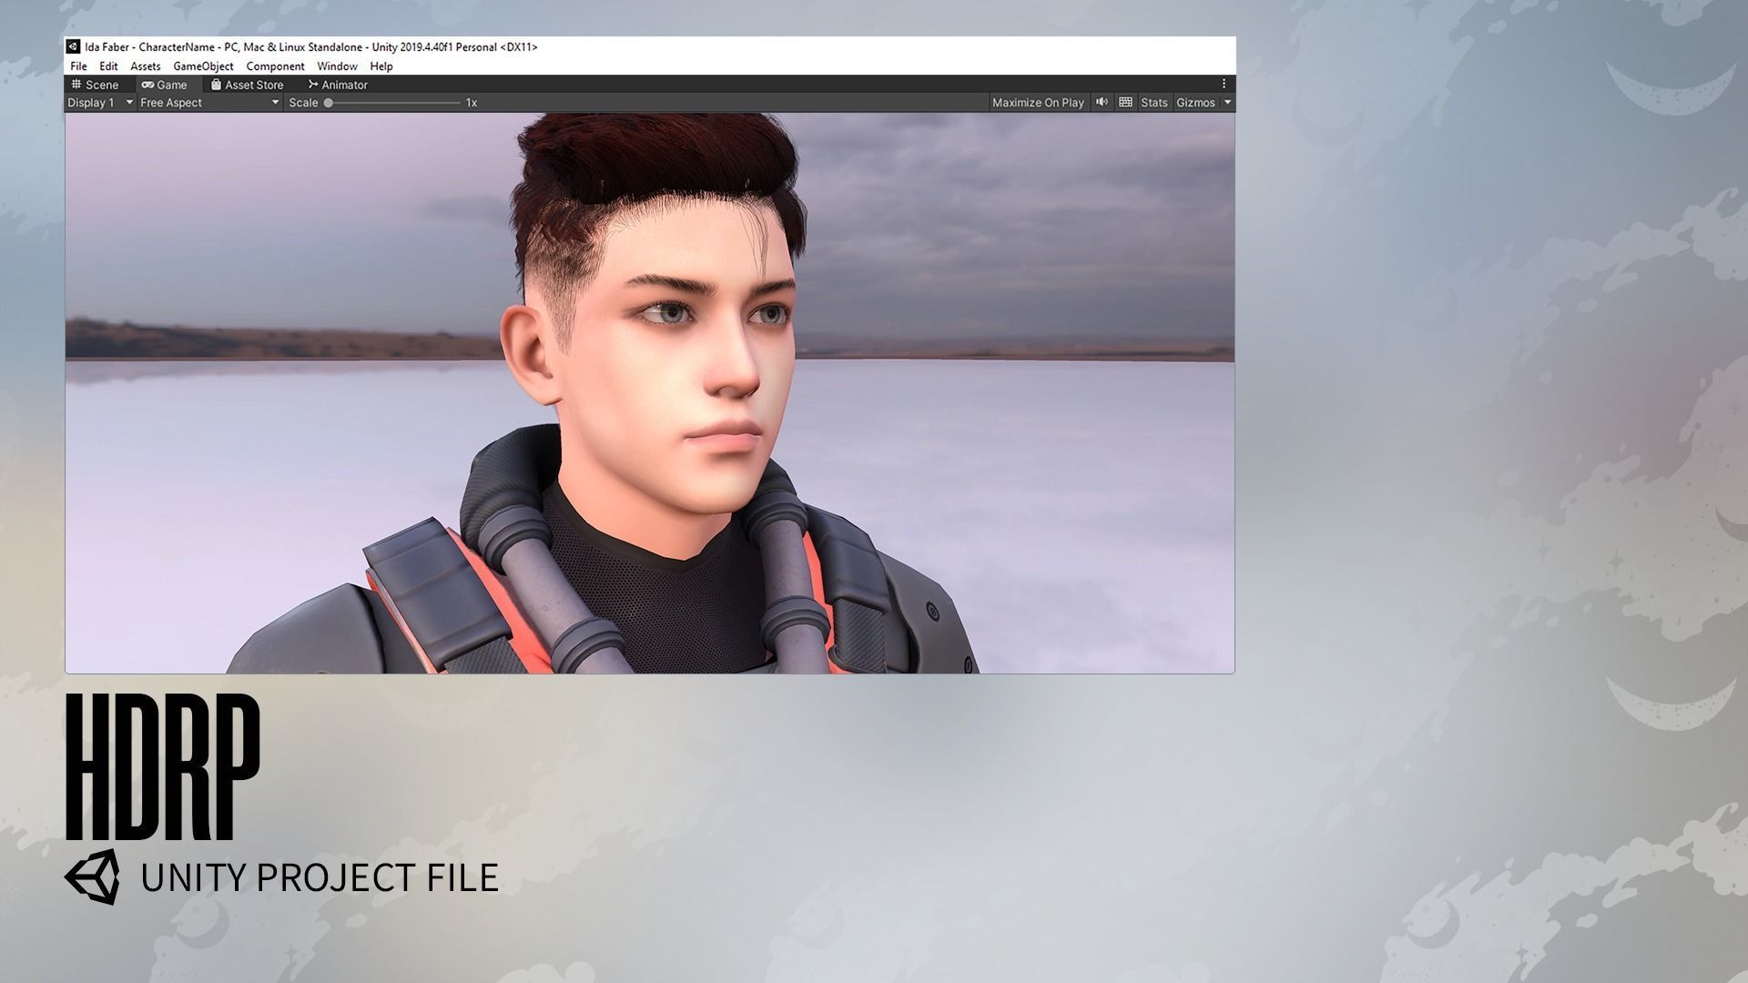This screenshot has width=1748, height=983.
Task: Click the Animator tab icon
Action: pyautogui.click(x=313, y=84)
